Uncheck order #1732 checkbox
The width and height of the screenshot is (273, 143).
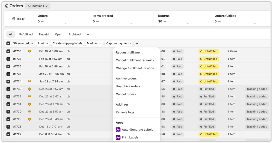pyautogui.click(x=8, y=97)
